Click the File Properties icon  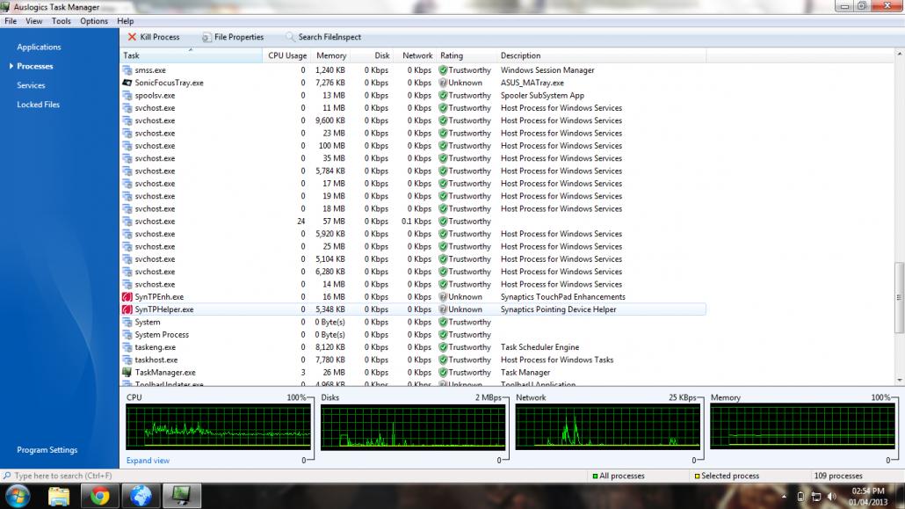206,37
